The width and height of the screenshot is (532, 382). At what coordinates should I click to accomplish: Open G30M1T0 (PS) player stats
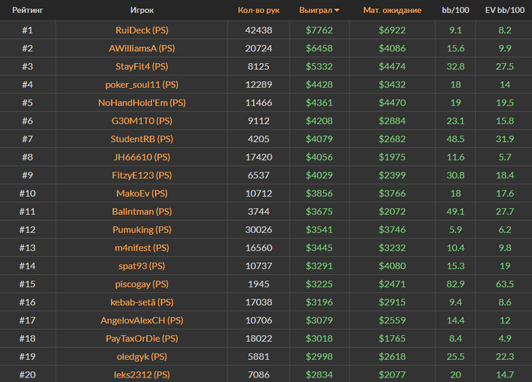(x=141, y=122)
